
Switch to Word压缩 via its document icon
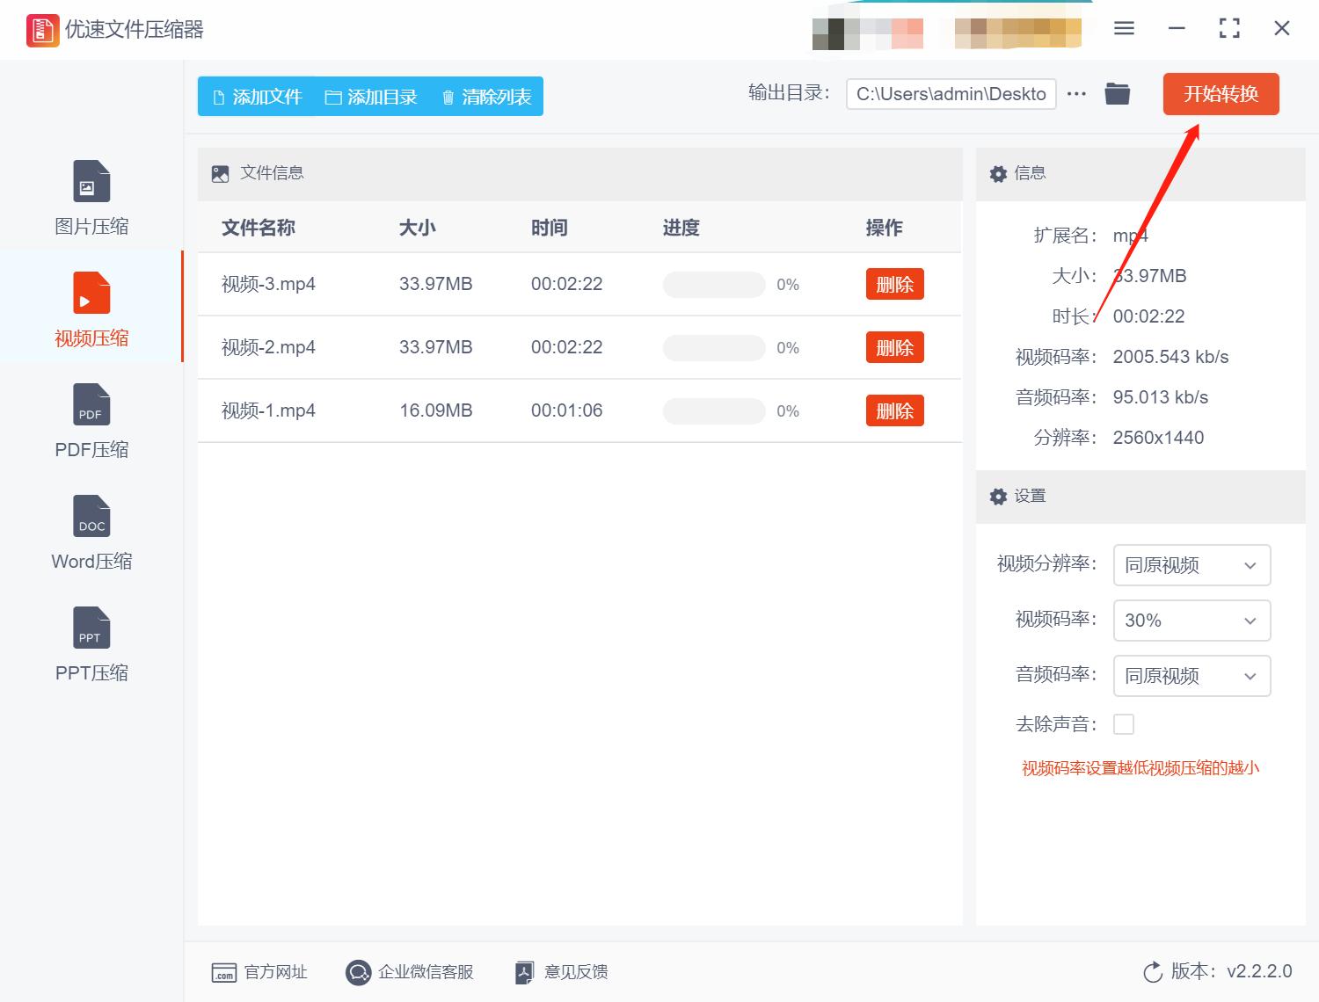[91, 516]
